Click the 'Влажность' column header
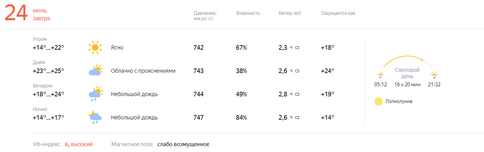 pos(248,13)
